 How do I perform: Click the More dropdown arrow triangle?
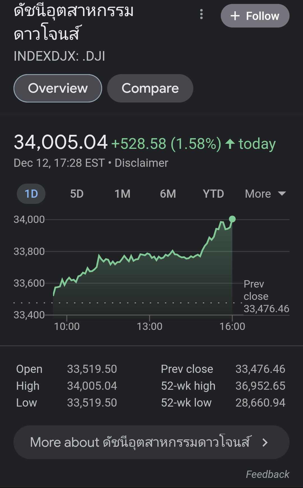282,193
